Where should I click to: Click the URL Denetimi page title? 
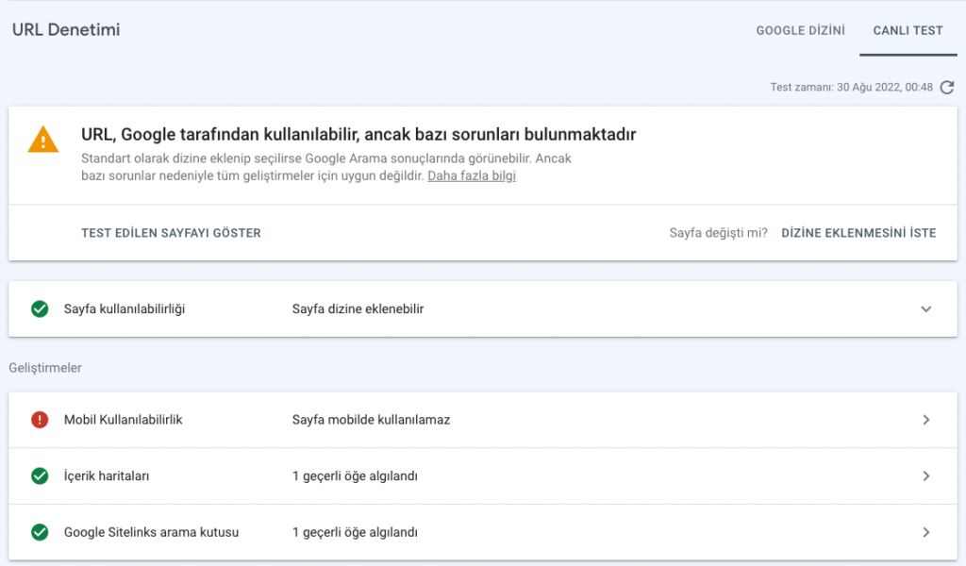tap(65, 29)
